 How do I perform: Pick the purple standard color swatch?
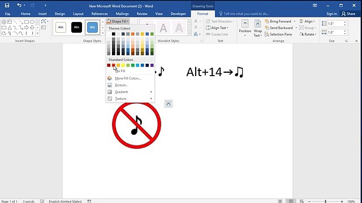pos(152,65)
